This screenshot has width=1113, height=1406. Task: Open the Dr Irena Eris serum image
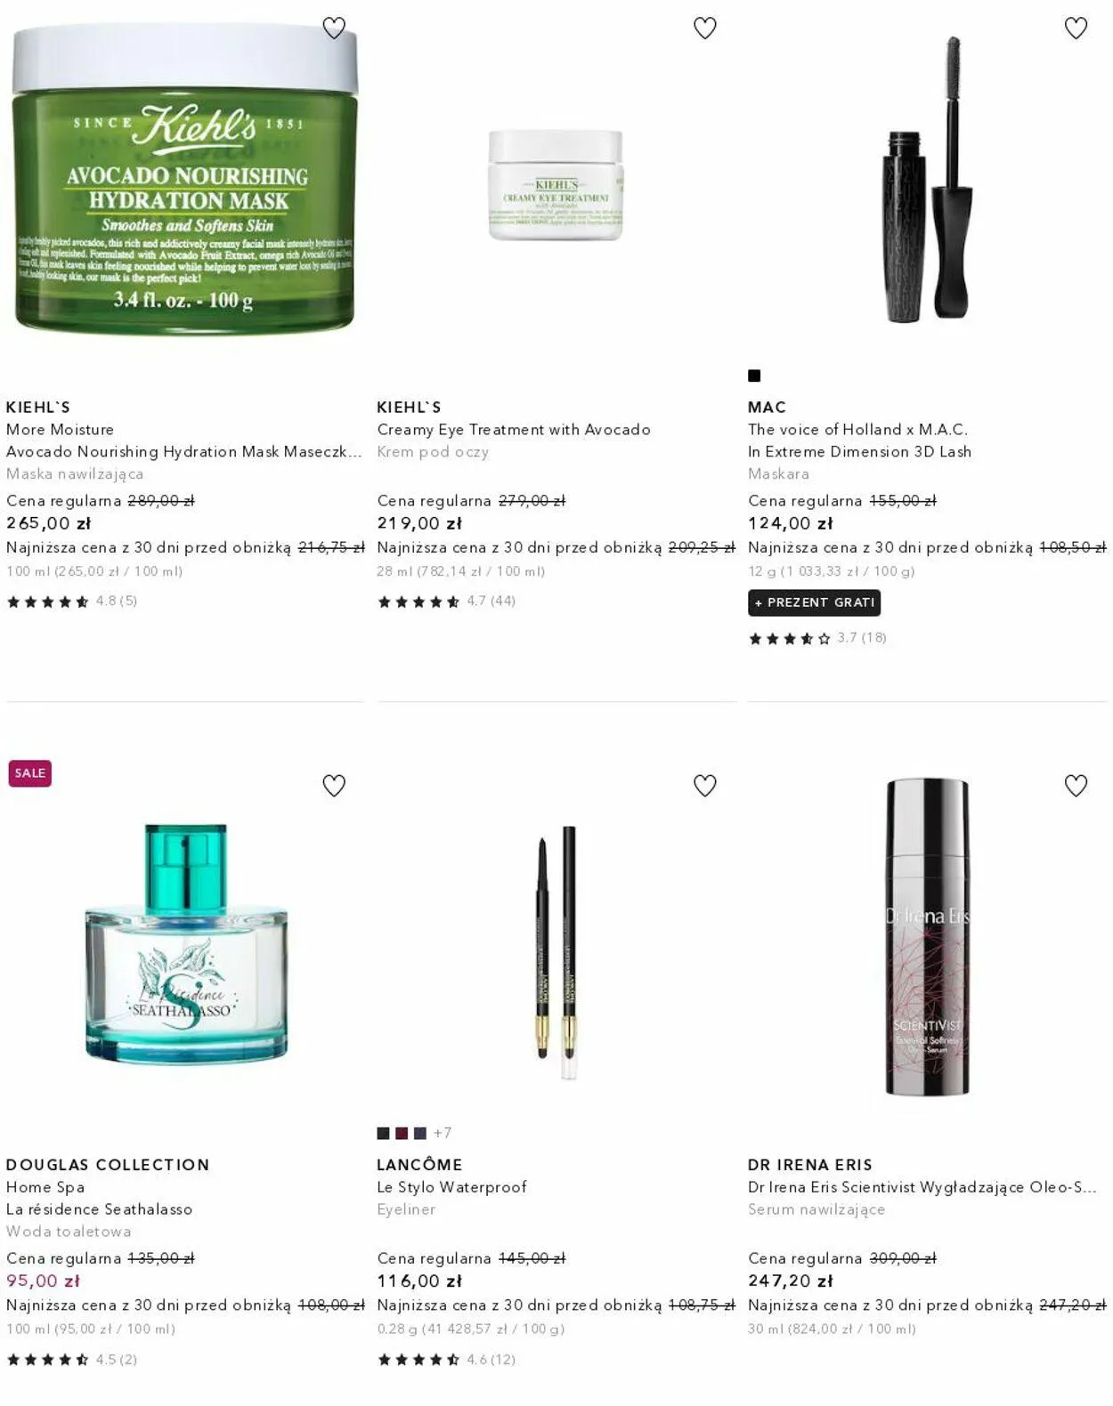click(x=927, y=937)
